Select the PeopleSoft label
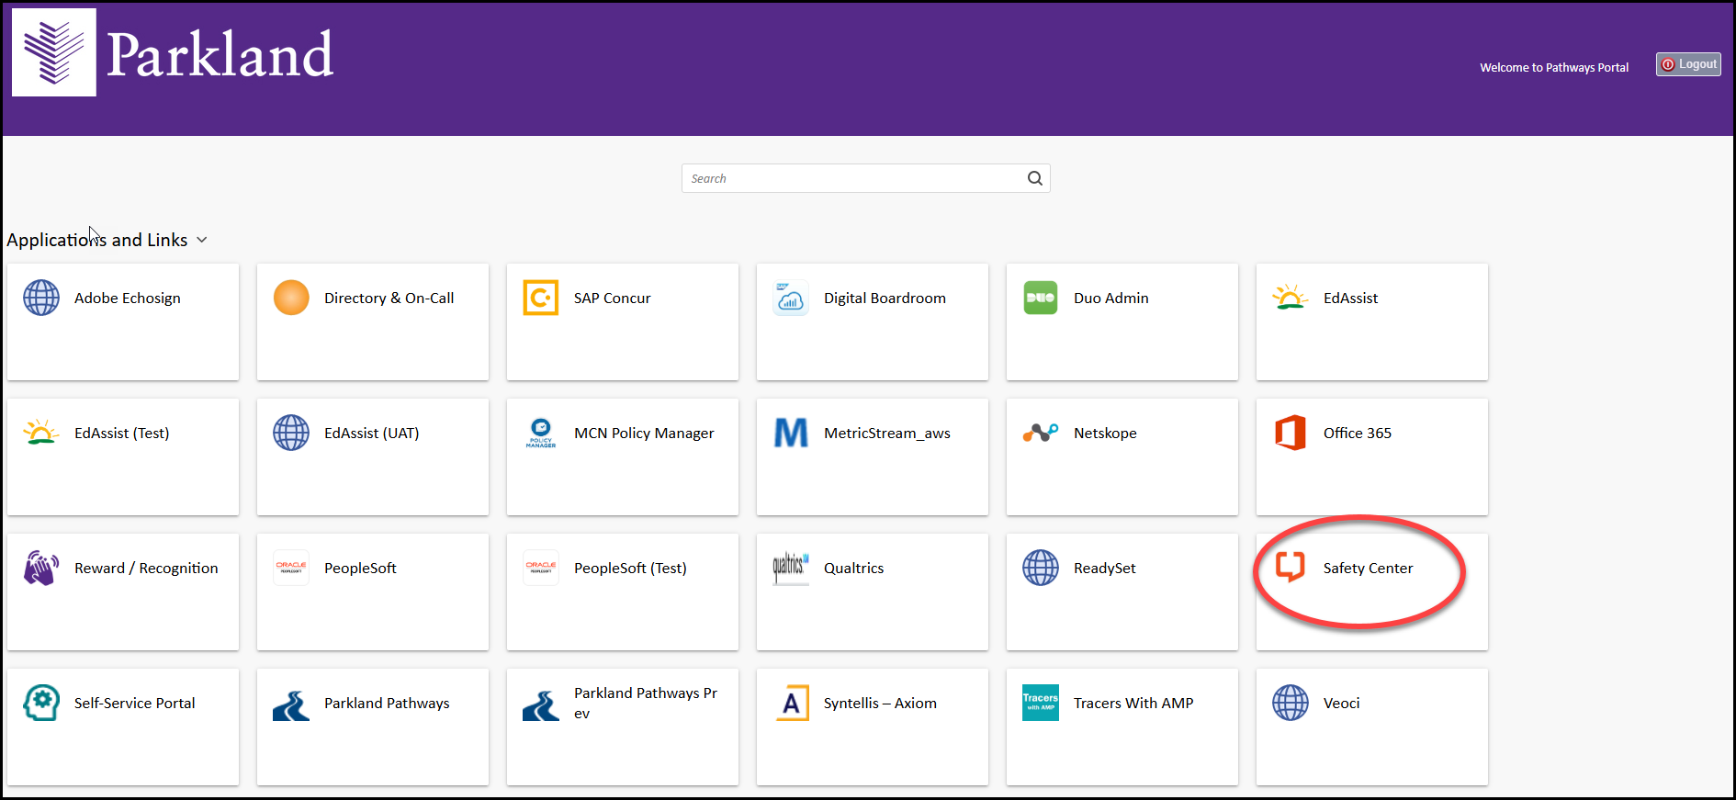1736x800 pixels. [x=360, y=568]
